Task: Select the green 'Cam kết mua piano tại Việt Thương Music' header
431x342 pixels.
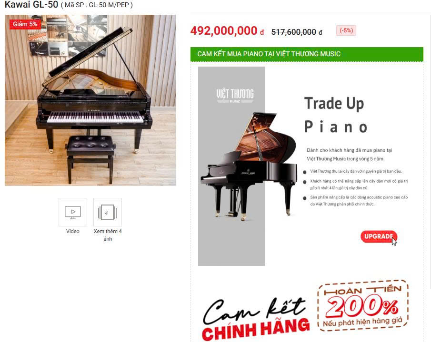Action: [x=307, y=54]
